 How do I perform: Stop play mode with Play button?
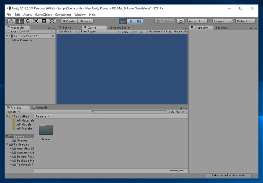(x=123, y=21)
